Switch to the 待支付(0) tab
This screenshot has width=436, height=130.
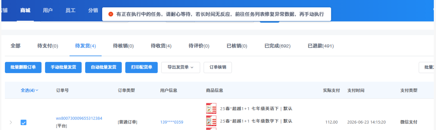pyautogui.click(x=48, y=46)
